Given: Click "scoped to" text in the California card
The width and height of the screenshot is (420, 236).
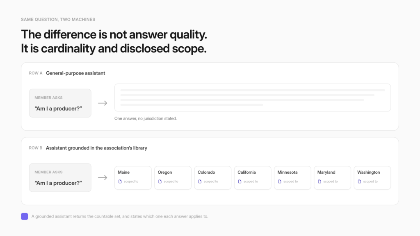Looking at the screenshot, I should click(x=251, y=182).
